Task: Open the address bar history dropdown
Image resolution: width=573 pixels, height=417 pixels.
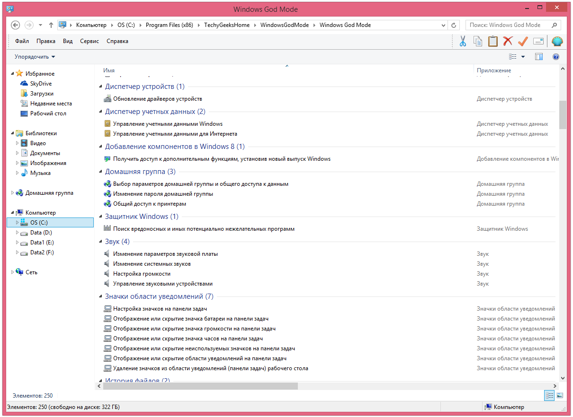Action: pos(444,25)
